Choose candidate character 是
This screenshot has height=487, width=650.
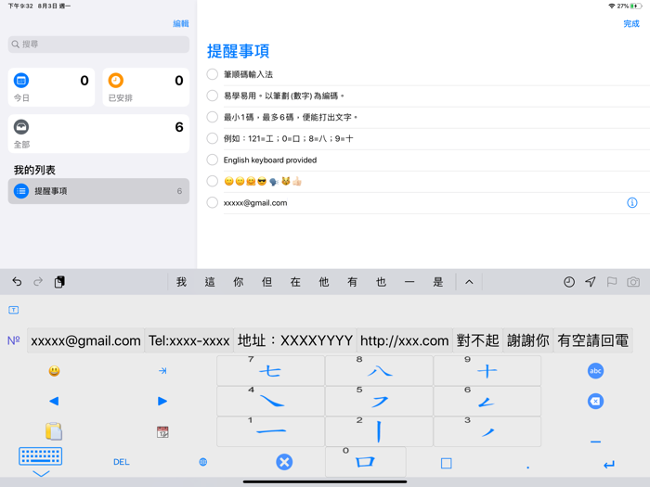[x=438, y=282]
